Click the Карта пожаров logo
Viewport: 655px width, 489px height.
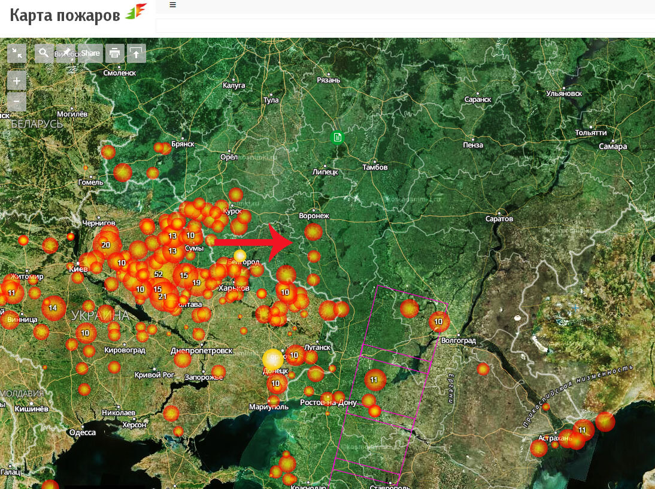78,14
